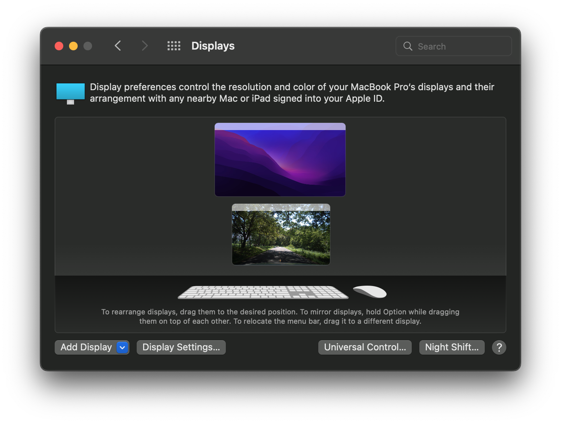
Task: Click the keyboard illustration
Action: tap(263, 292)
